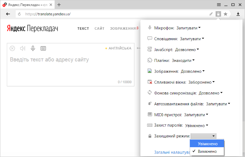This screenshot has height=157, width=245.
Task: Click the Зображення picture icon
Action: click(x=150, y=71)
